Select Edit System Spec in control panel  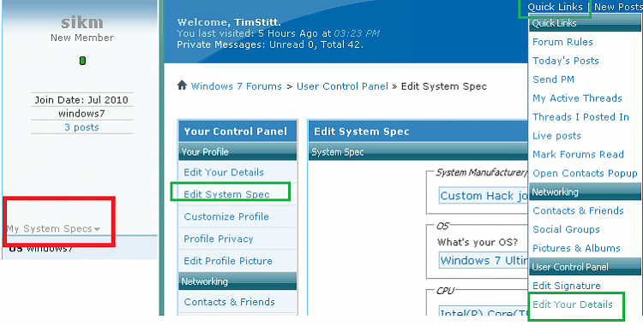coord(226,194)
